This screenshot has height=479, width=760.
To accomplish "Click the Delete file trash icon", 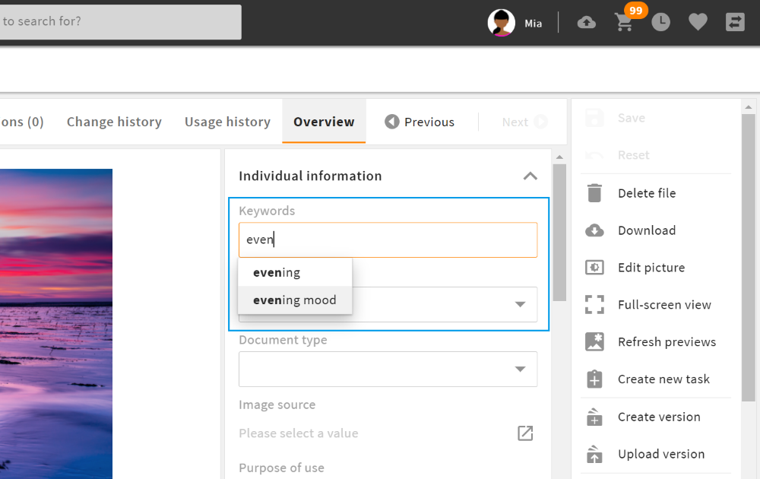I will pyautogui.click(x=594, y=193).
